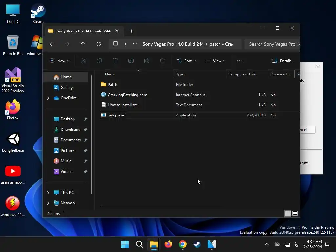Click the PC monitor icon in address bar
The image size is (336, 252).
(115, 44)
